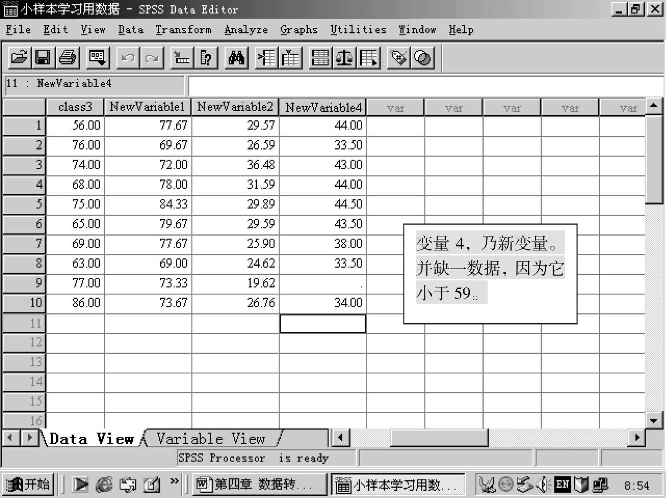This screenshot has height=503, width=670.
Task: Open the File menu
Action: coord(18,30)
